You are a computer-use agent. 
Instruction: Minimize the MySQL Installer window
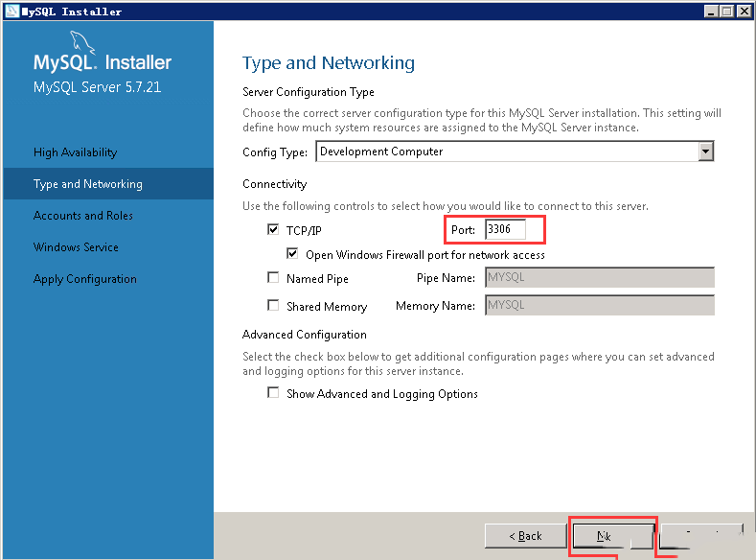[711, 12]
